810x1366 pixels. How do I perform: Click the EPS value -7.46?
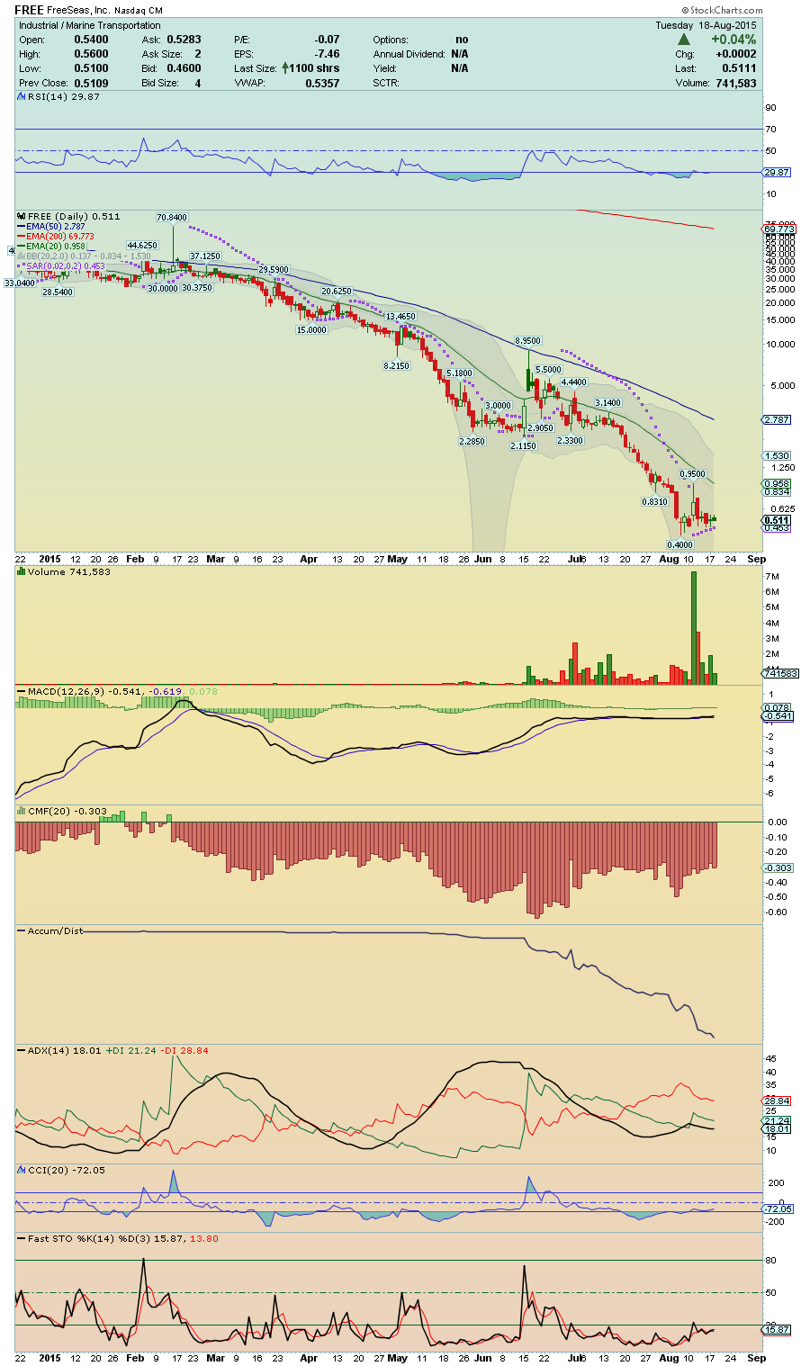click(x=327, y=54)
